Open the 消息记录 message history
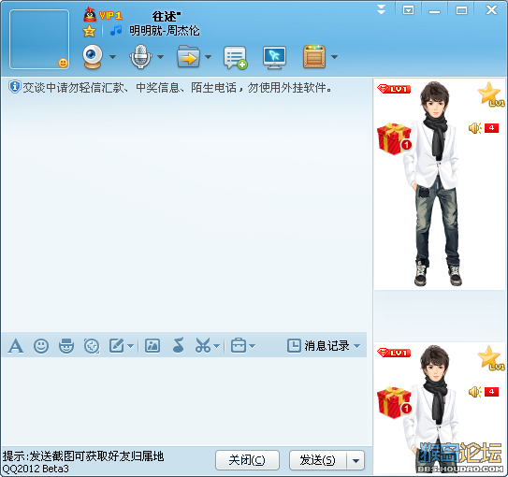The height and width of the screenshot is (477, 508). point(324,346)
